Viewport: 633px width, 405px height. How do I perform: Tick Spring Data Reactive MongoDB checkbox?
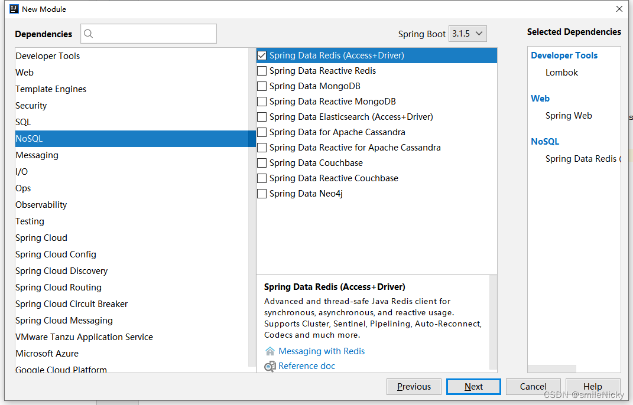tap(262, 102)
